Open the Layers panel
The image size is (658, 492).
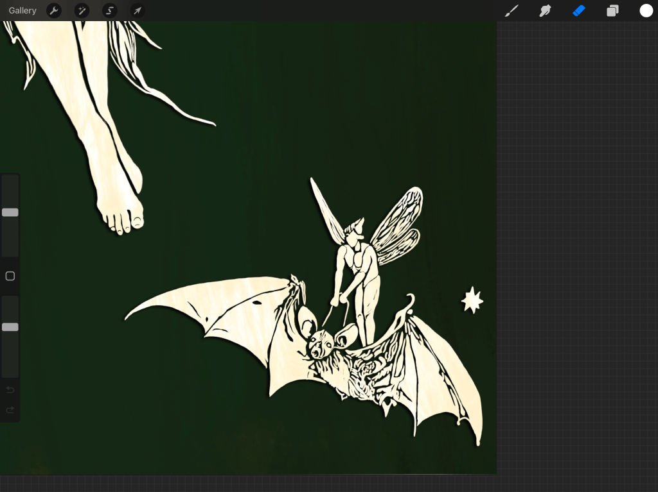612,11
